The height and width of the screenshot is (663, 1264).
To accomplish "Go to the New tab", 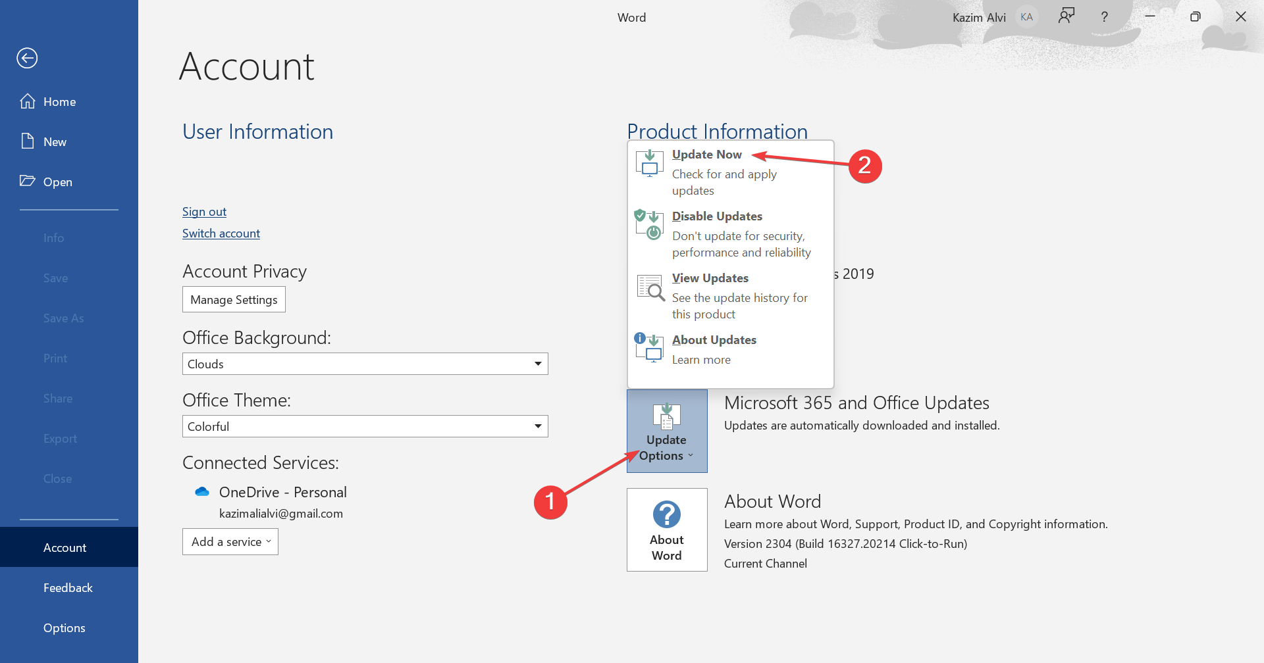I will [69, 141].
